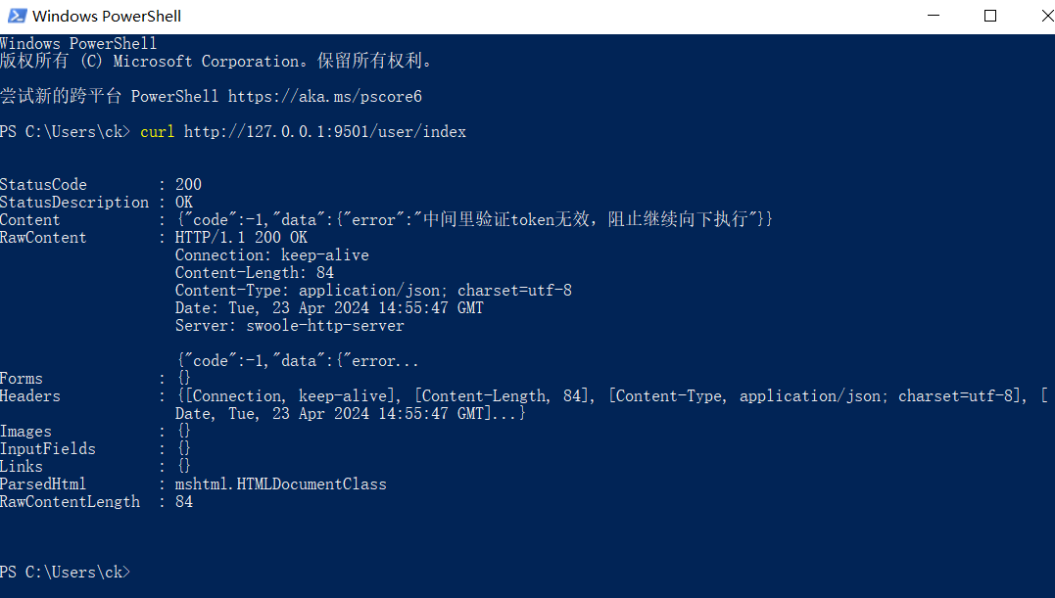Close the PowerShell window
Image resolution: width=1055 pixels, height=598 pixels.
[x=1047, y=16]
